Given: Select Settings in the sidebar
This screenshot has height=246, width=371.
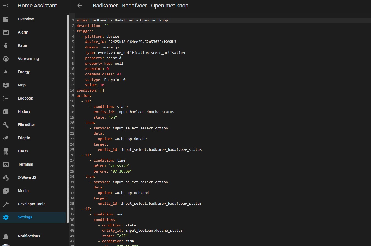Looking at the screenshot, I should [x=25, y=217].
